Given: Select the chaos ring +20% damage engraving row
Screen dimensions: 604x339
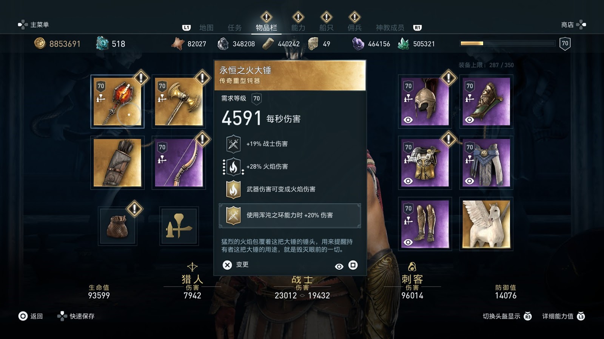Looking at the screenshot, I should coord(290,215).
